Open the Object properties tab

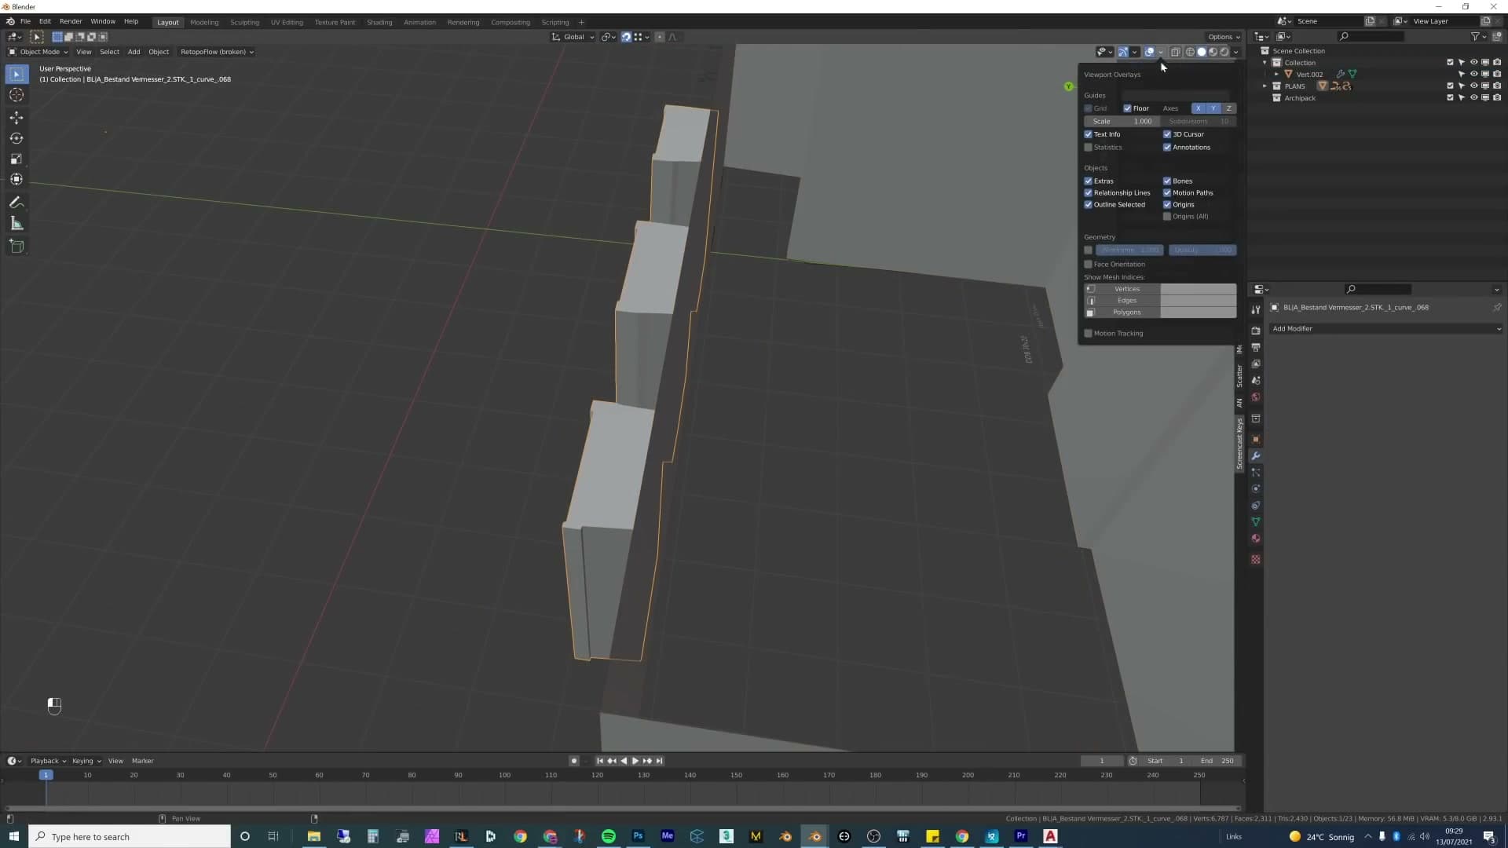[1256, 439]
